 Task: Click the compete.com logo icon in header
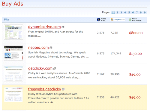click(x=118, y=19)
